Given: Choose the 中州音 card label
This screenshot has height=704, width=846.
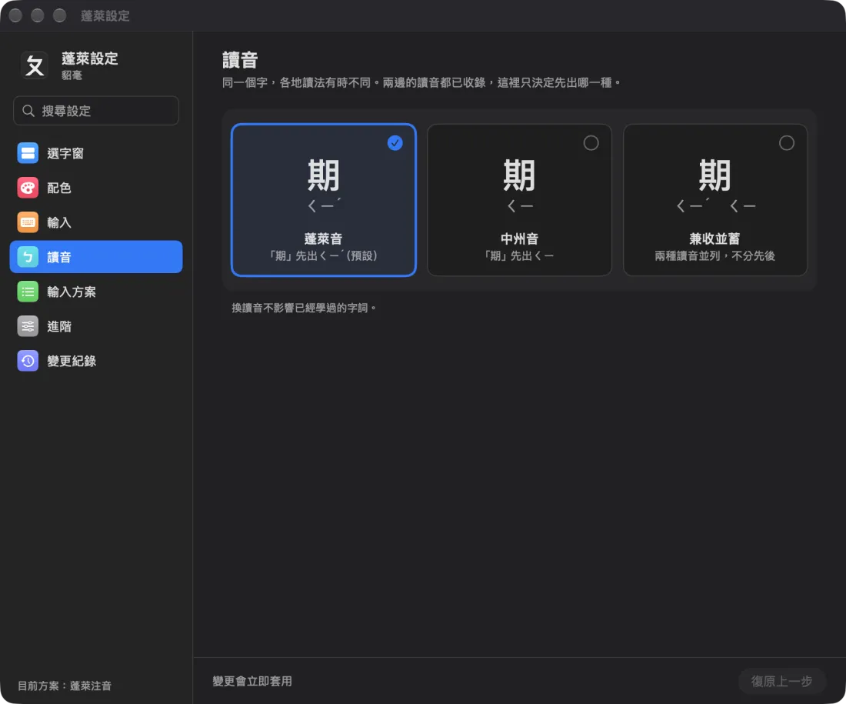Looking at the screenshot, I should [x=519, y=239].
